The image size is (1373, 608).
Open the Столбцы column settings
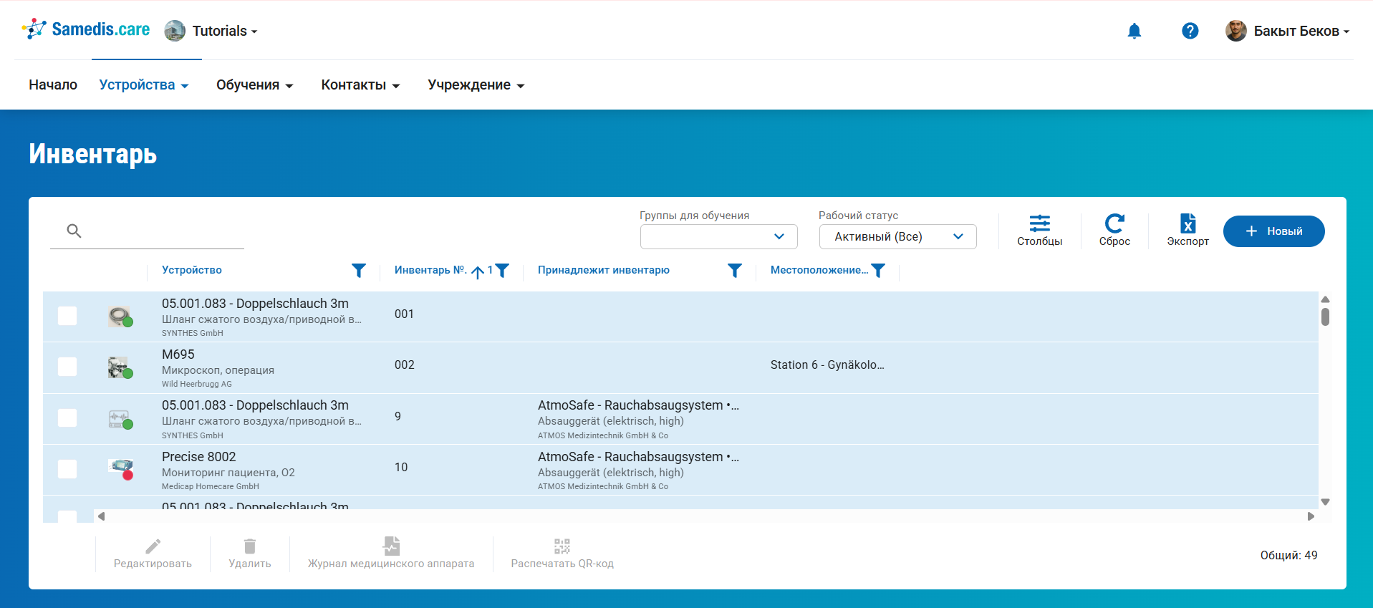tap(1039, 230)
